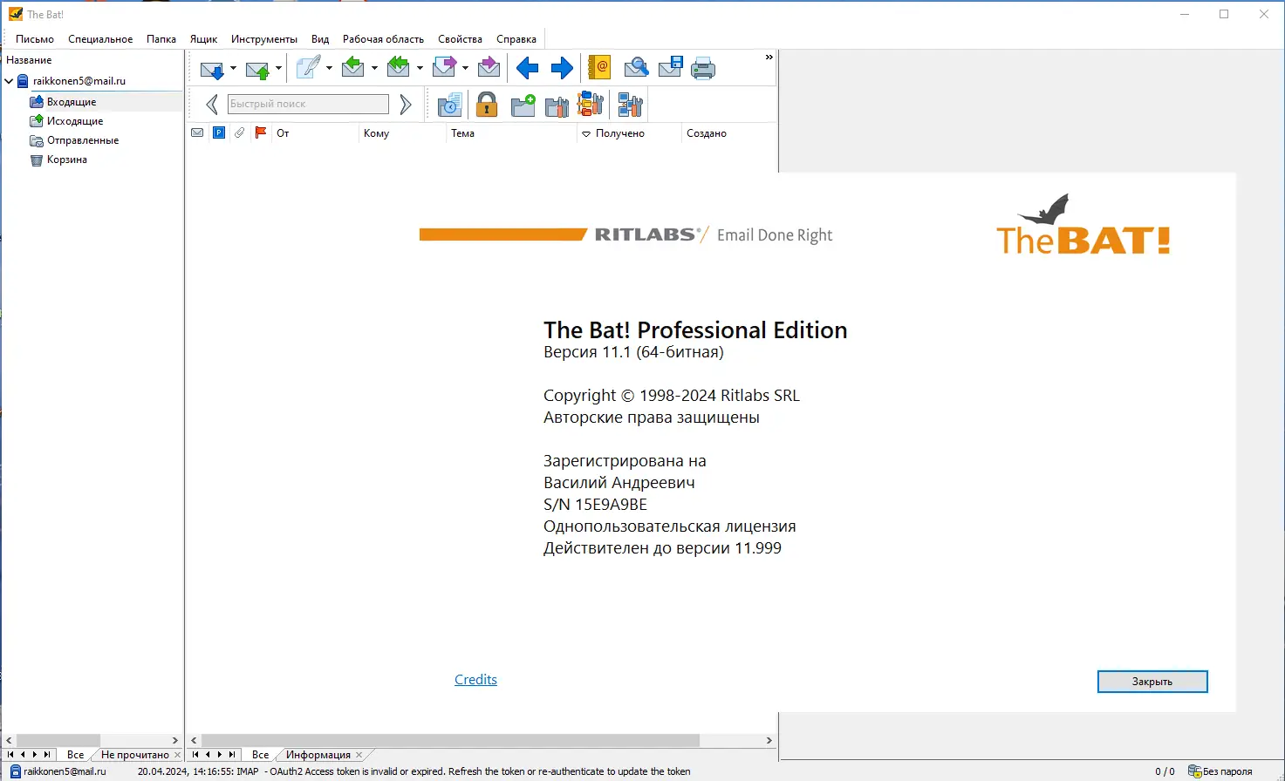Viewport: 1285px width, 781px height.
Task: Click the Forward message icon
Action: pyautogui.click(x=444, y=67)
